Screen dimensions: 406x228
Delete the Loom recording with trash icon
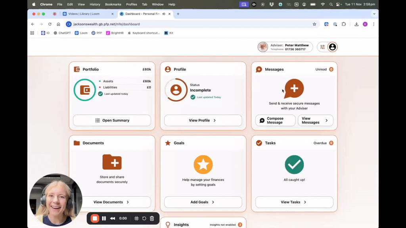152,218
